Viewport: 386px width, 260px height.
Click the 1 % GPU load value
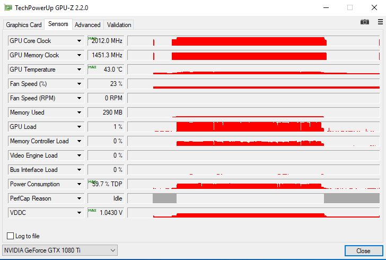[106, 127]
